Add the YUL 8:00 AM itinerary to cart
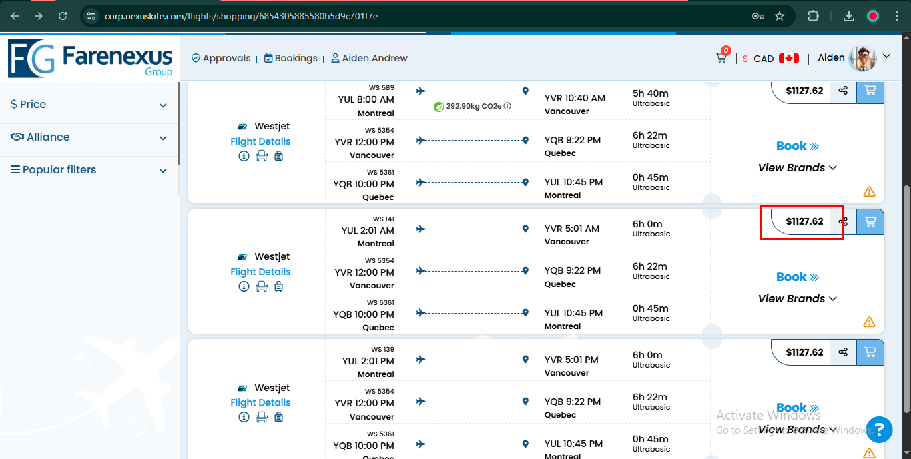The image size is (911, 459). tap(870, 91)
